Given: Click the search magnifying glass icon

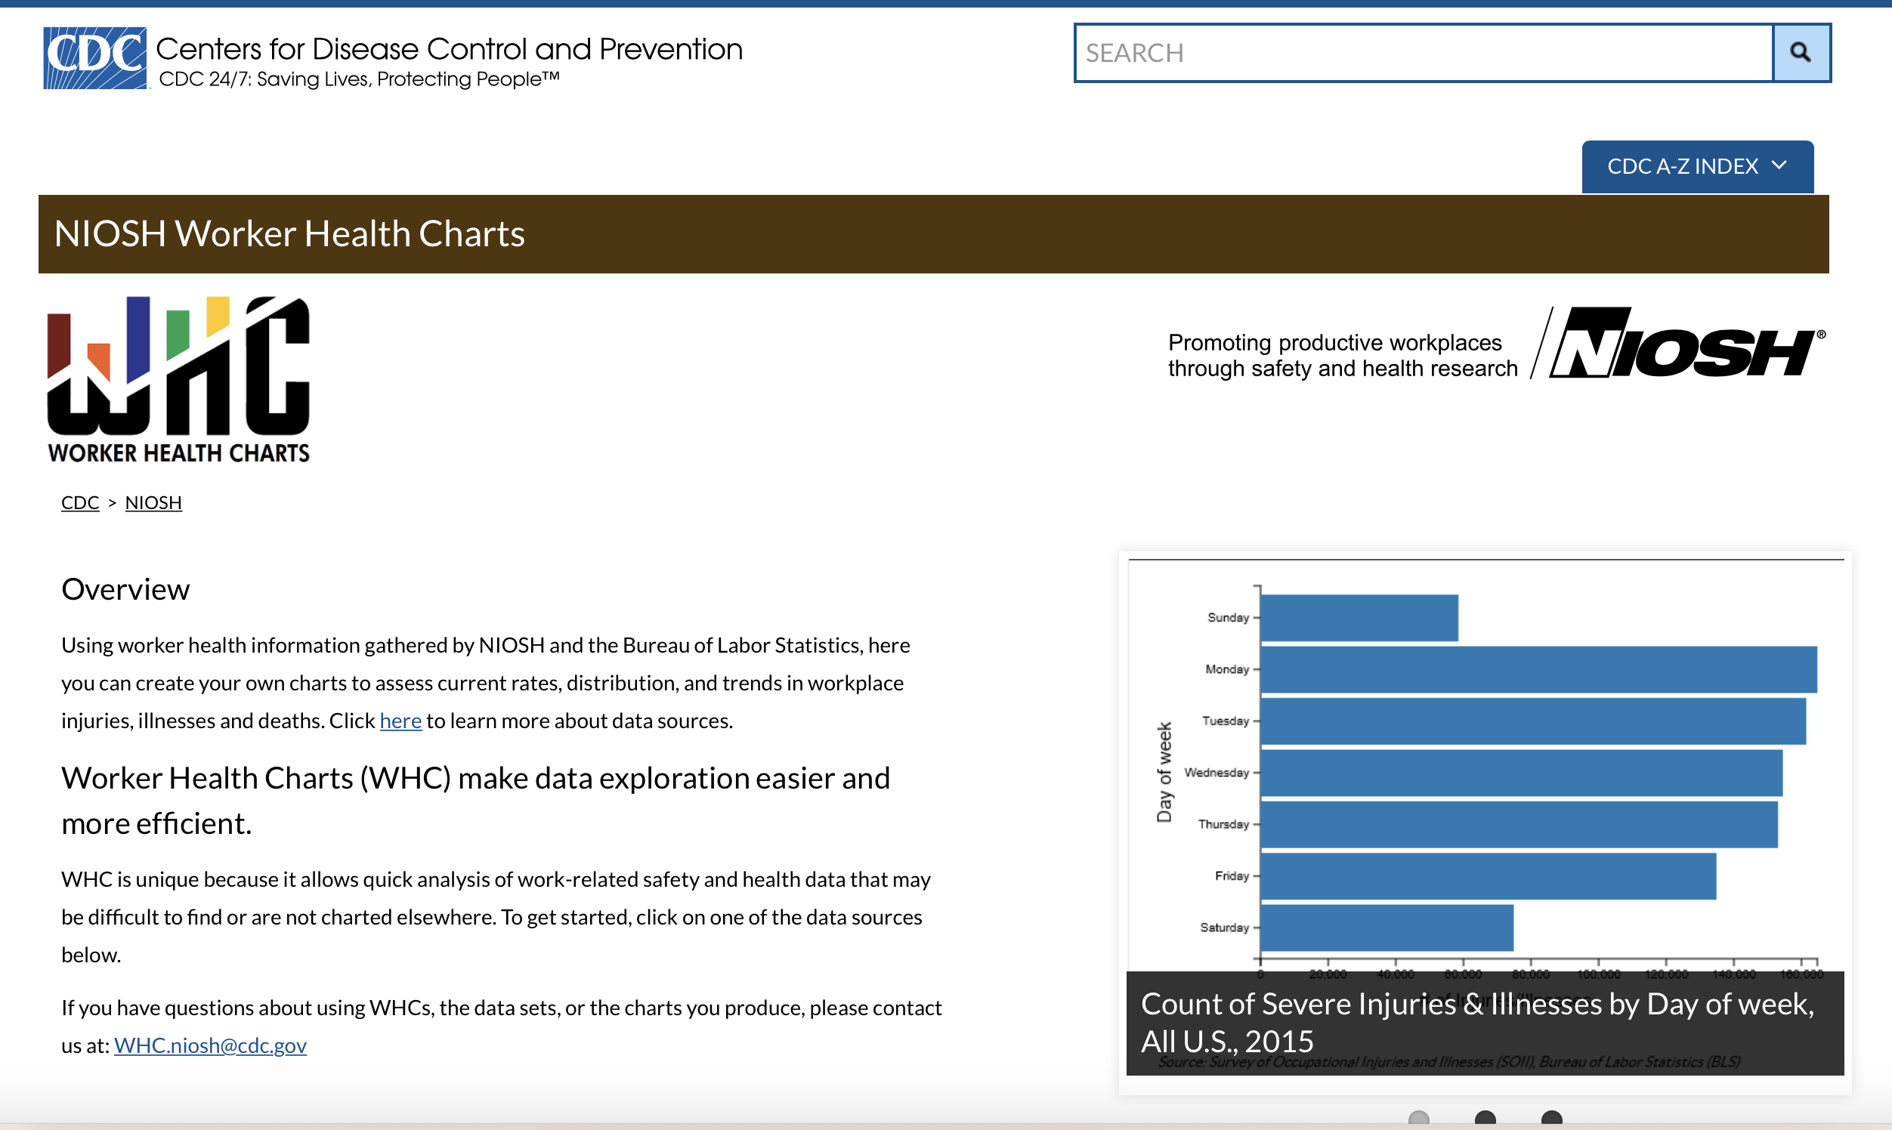Looking at the screenshot, I should 1801,53.
